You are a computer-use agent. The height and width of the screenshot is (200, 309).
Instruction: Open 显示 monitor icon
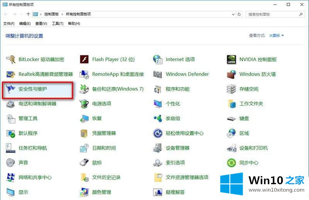[x=11, y=192]
